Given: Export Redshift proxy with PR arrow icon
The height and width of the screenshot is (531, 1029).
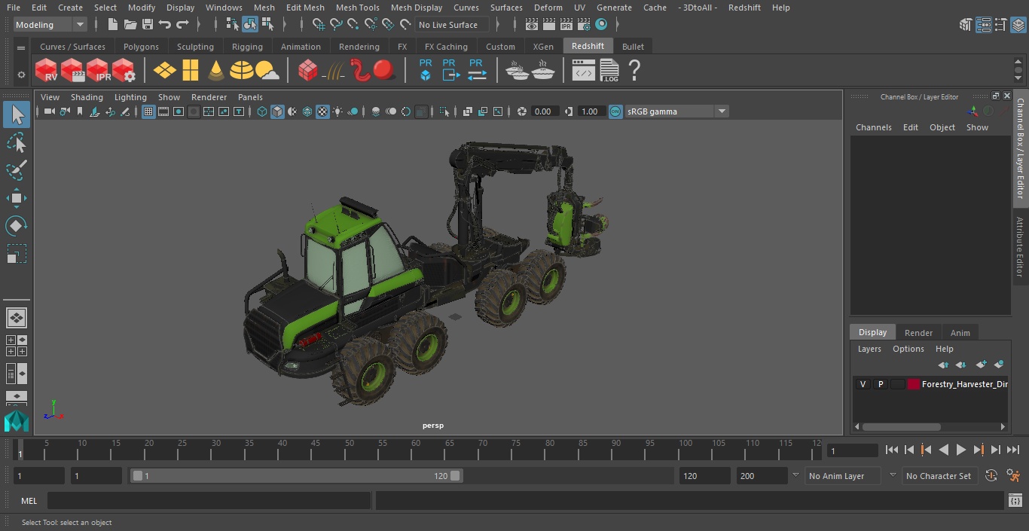Looking at the screenshot, I should [450, 70].
